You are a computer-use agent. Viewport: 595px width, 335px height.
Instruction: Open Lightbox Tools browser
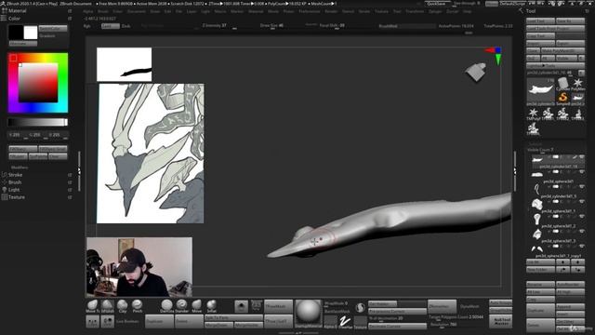pyautogui.click(x=555, y=66)
